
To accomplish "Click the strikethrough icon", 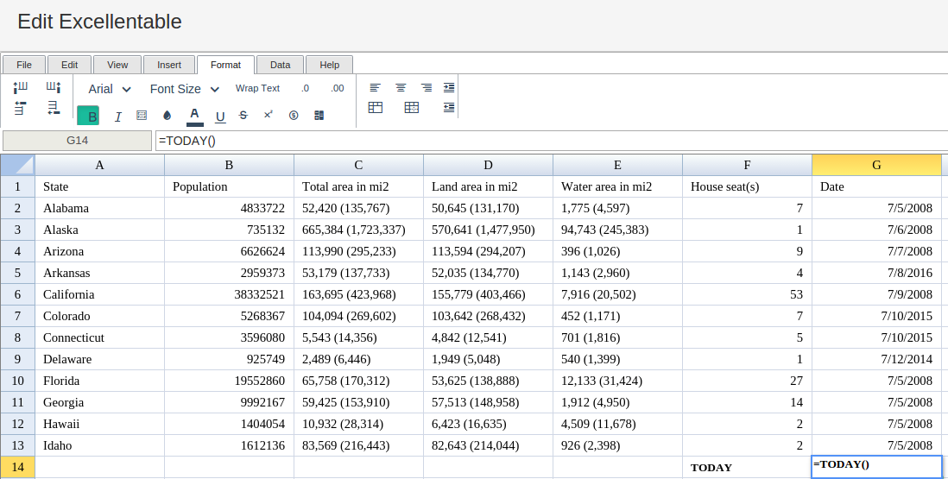I will click(x=243, y=116).
